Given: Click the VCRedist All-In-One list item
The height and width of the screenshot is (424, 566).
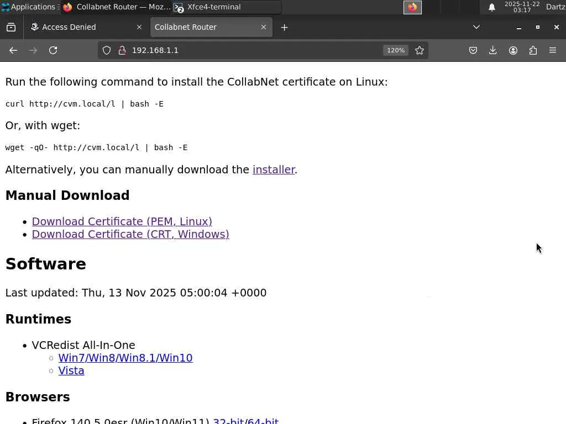Looking at the screenshot, I should click(83, 345).
